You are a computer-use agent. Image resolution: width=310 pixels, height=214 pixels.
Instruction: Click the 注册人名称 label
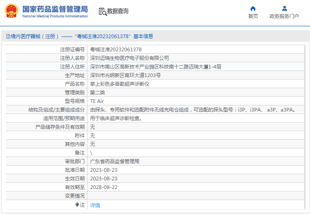click(x=72, y=58)
